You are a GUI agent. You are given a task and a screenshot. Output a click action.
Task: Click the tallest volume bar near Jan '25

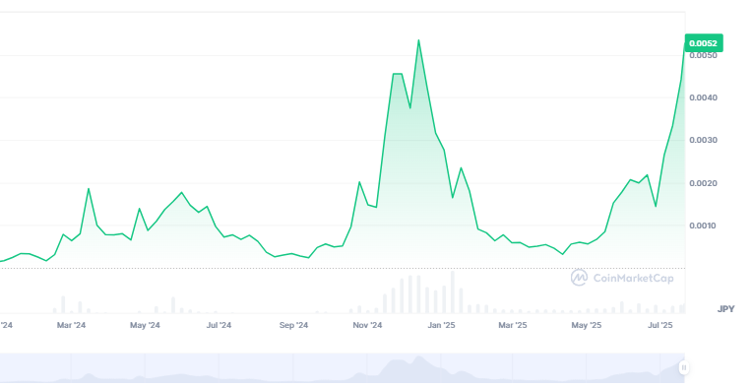453,292
